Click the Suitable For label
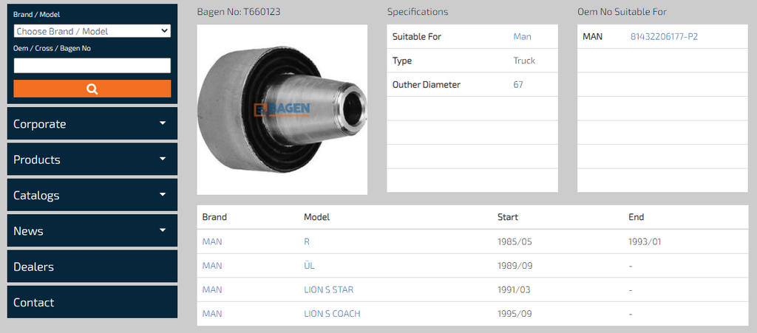The image size is (757, 333). (x=417, y=37)
